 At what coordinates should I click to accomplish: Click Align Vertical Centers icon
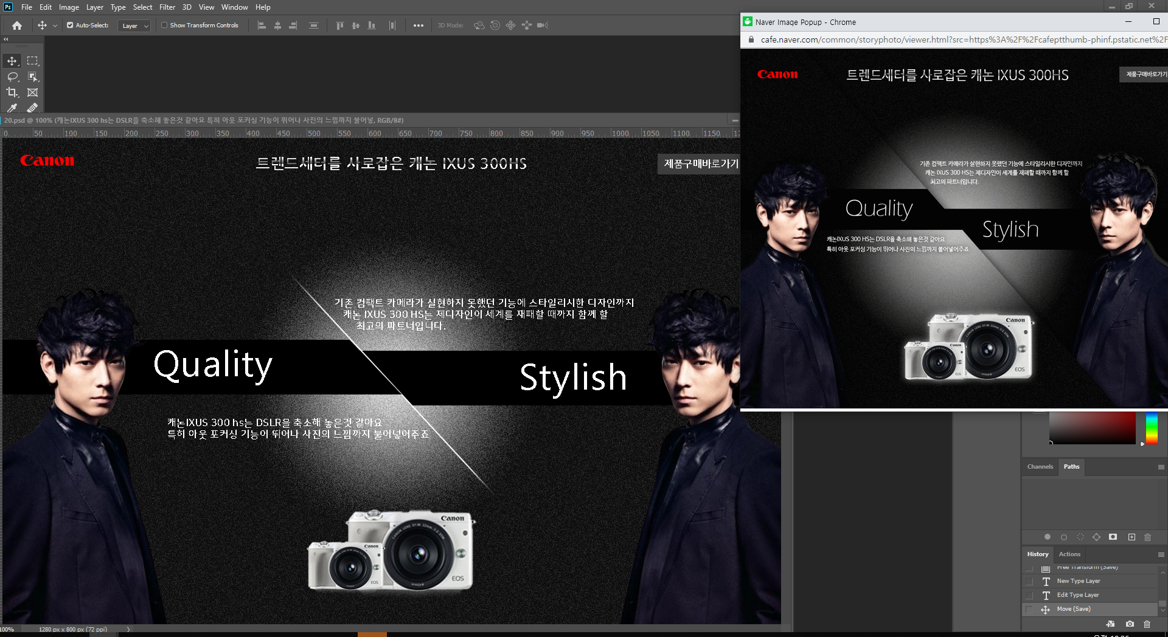(356, 26)
